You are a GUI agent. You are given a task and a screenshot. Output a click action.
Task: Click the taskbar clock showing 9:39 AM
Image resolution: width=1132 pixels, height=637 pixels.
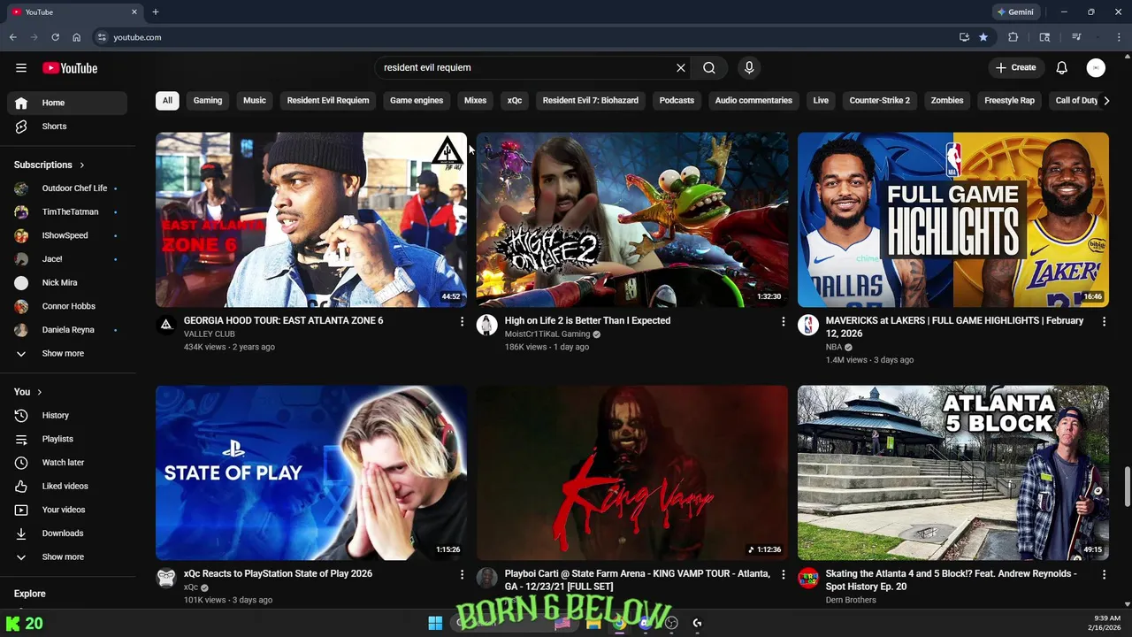(x=1106, y=623)
